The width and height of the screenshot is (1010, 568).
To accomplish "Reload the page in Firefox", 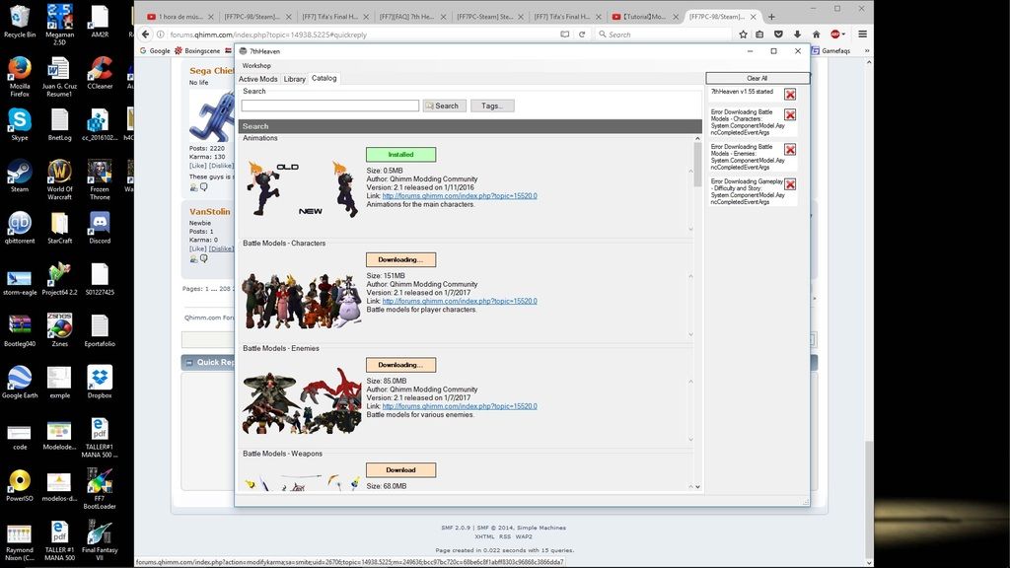I will 582,35.
